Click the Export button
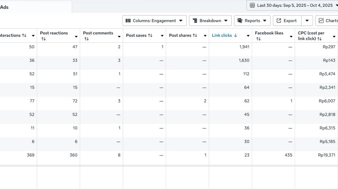 point(287,21)
